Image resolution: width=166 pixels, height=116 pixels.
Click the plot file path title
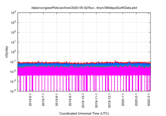(x=84, y=8)
